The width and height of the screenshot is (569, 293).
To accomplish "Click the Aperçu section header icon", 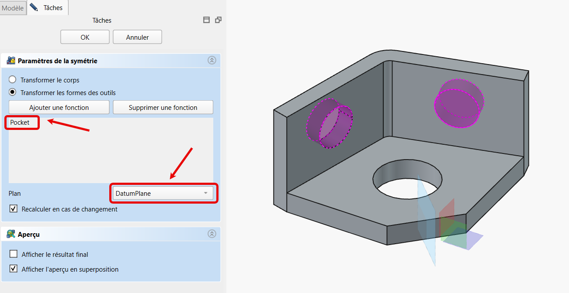I will (x=11, y=234).
